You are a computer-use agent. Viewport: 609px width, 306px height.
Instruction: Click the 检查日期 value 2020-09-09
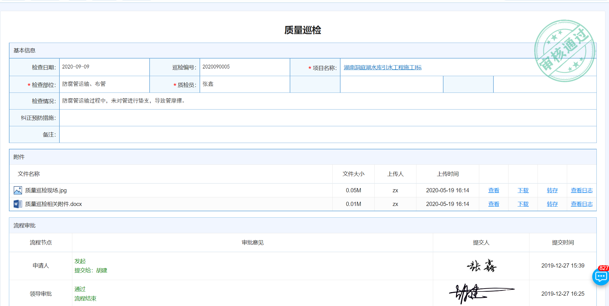(x=76, y=67)
